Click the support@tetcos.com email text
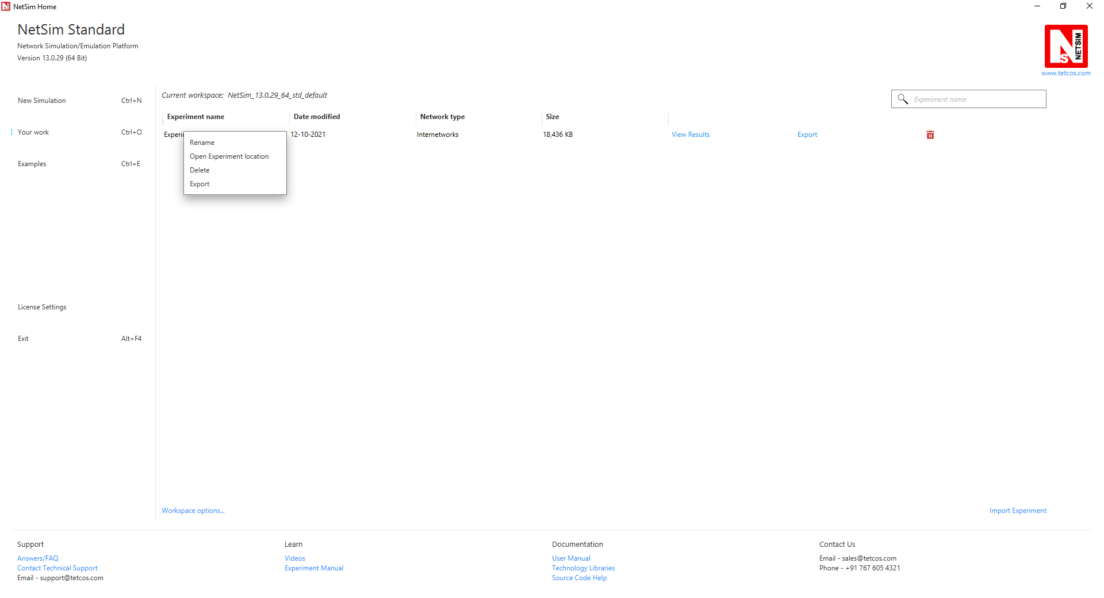The image size is (1104, 598). tap(71, 578)
